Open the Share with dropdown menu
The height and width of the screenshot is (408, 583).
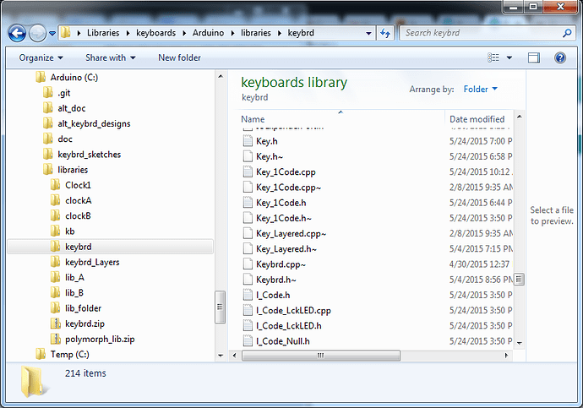[110, 57]
